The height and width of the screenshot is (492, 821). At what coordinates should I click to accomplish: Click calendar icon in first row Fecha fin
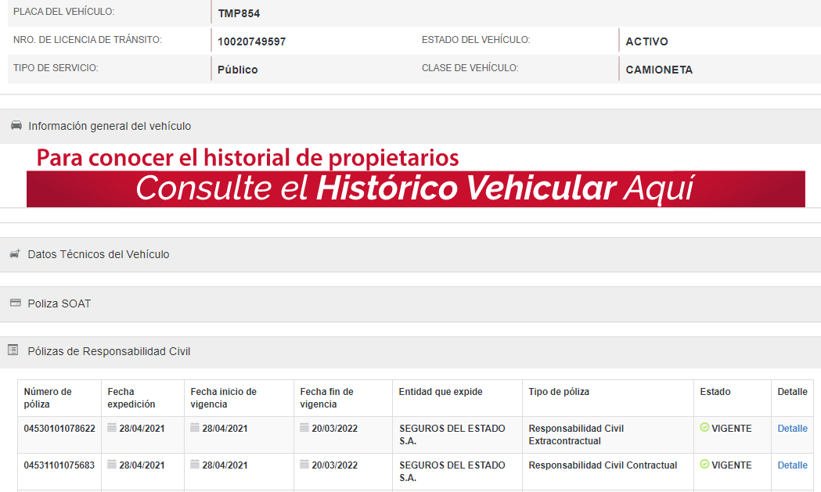point(304,428)
